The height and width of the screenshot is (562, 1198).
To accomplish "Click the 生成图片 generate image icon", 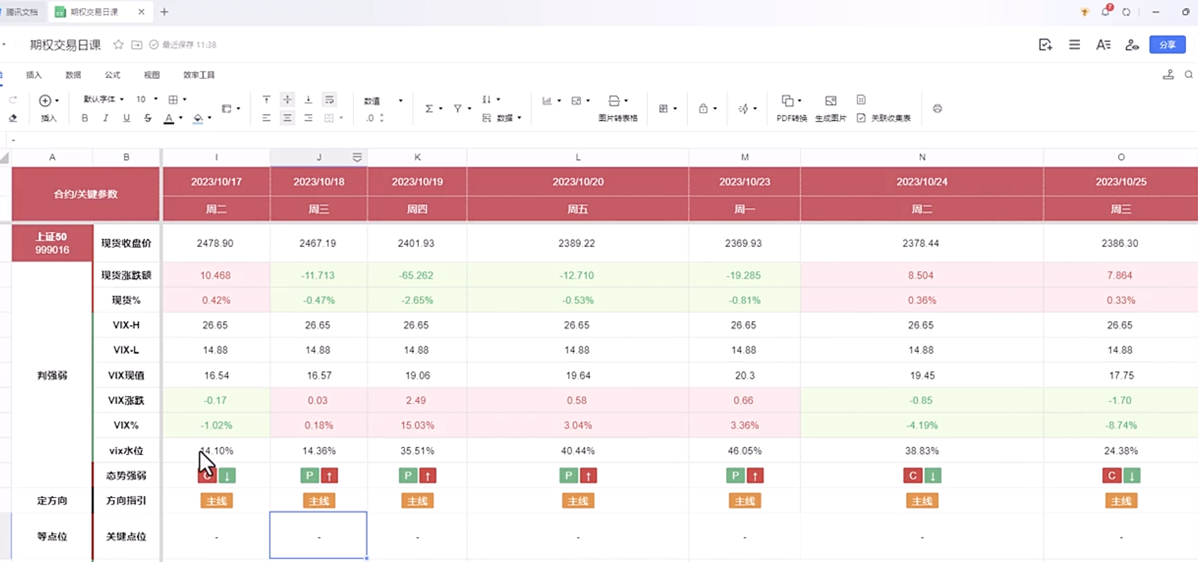I will click(830, 101).
